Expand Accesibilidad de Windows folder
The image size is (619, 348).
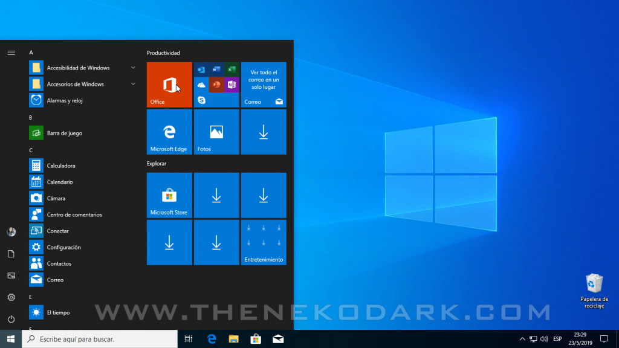pyautogui.click(x=82, y=68)
